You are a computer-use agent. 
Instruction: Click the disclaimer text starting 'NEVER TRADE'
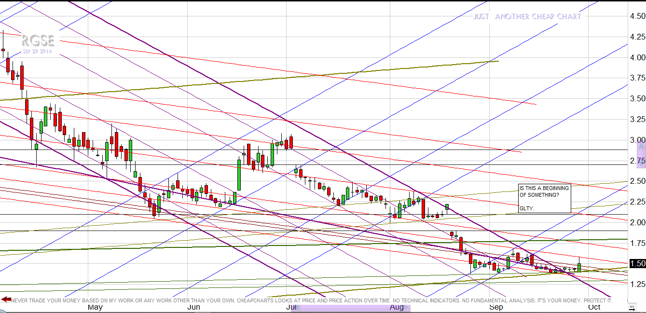pos(309,300)
